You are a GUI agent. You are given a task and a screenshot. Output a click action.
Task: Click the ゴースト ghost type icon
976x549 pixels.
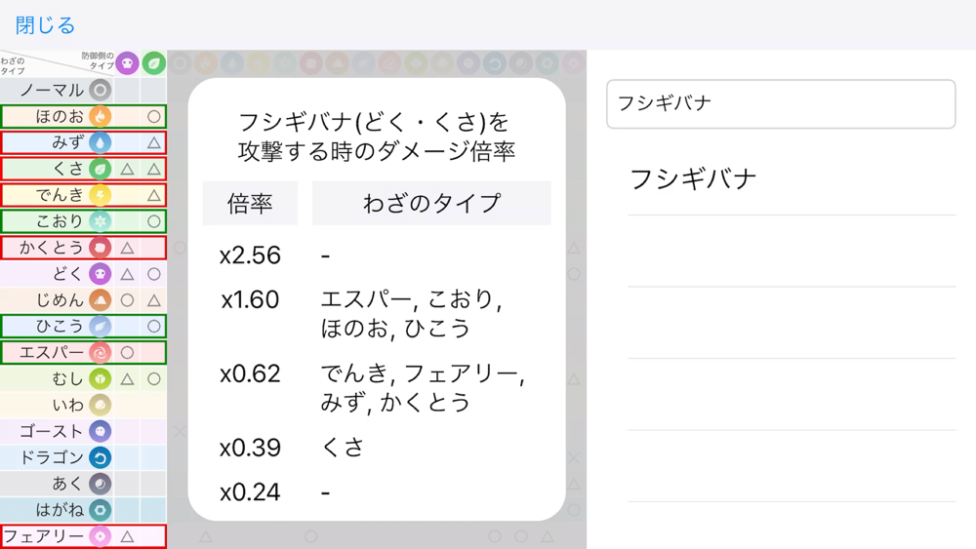point(100,431)
